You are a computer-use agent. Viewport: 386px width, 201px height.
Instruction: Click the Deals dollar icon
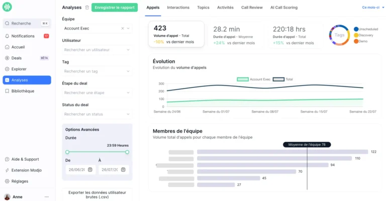pyautogui.click(x=7, y=58)
